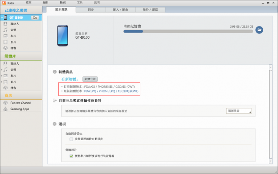Expand library Photos (相片) tree arrow
Viewport: 278px width, 174px height.
click(2, 76)
